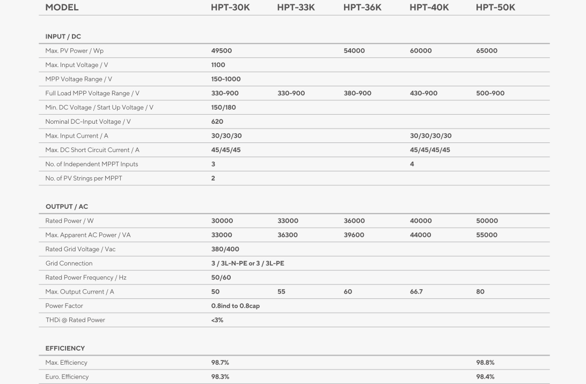Click the THDi @ Rated Power label

[x=75, y=320]
